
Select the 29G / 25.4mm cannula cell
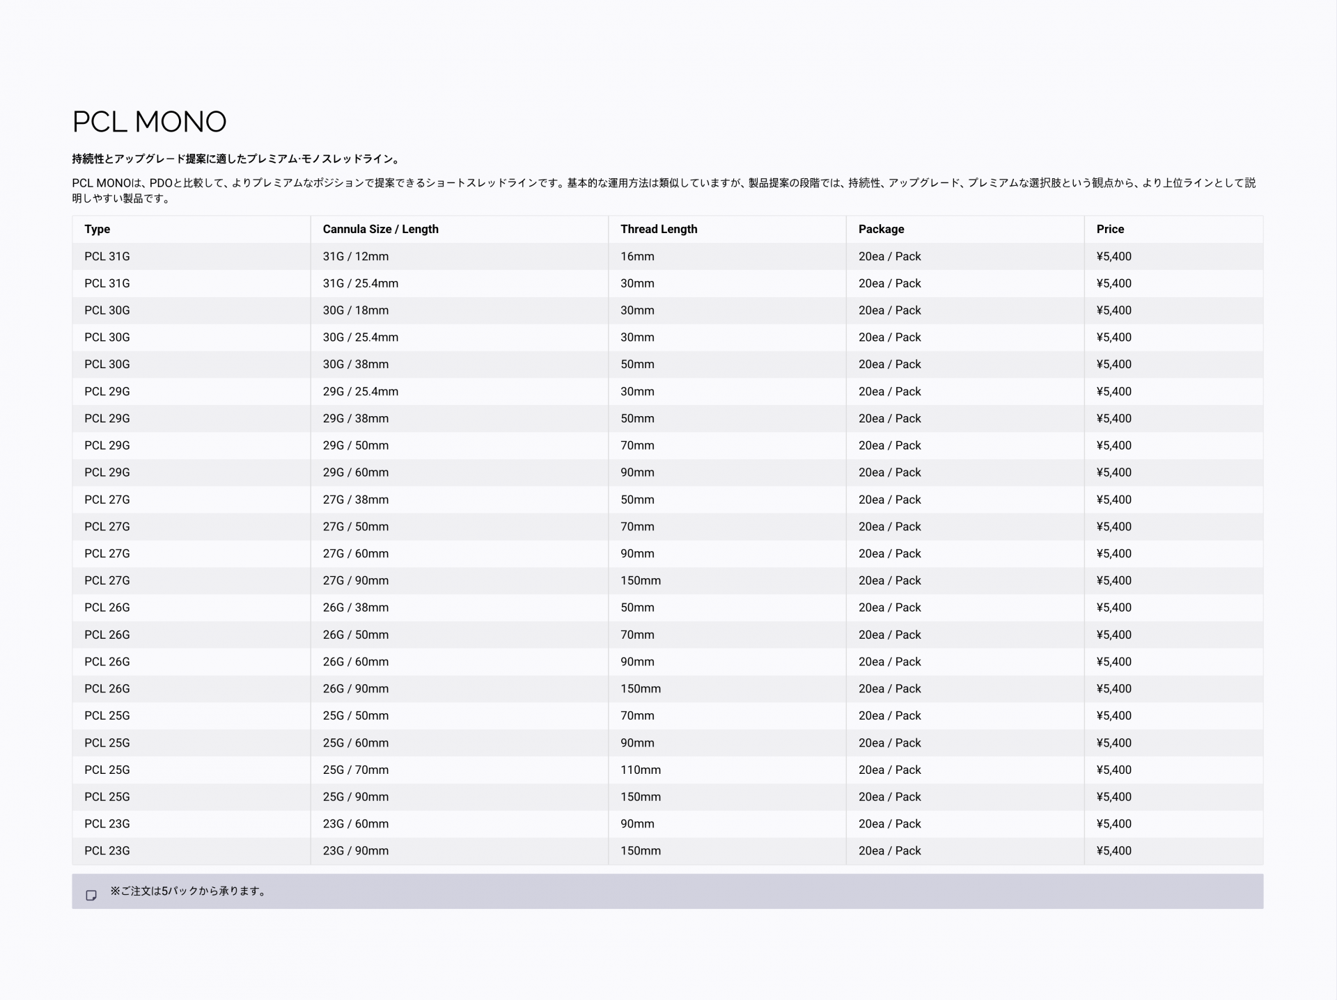coord(460,391)
